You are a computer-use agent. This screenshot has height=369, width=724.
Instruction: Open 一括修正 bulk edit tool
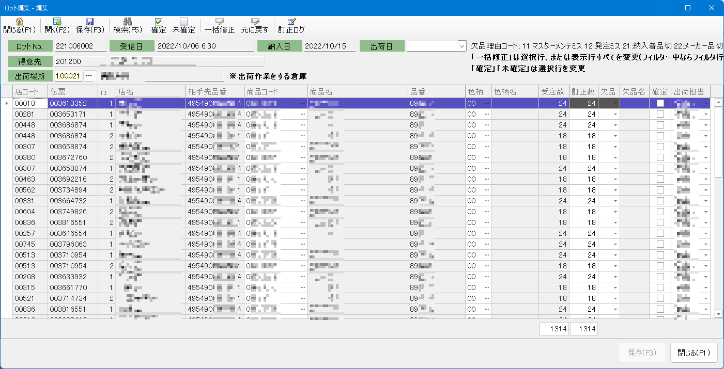tap(219, 22)
